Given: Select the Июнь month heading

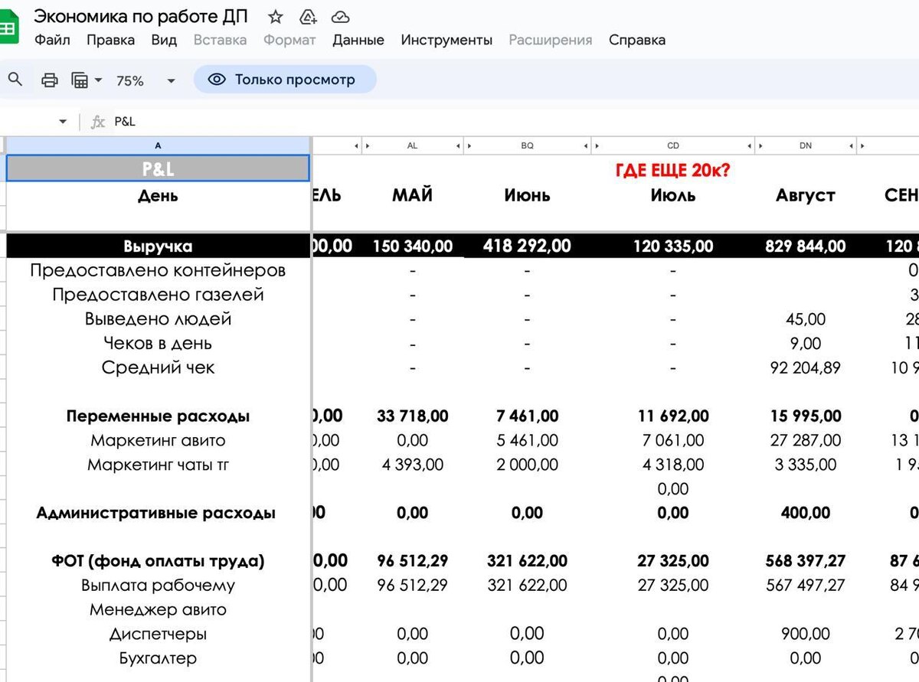Looking at the screenshot, I should (527, 195).
